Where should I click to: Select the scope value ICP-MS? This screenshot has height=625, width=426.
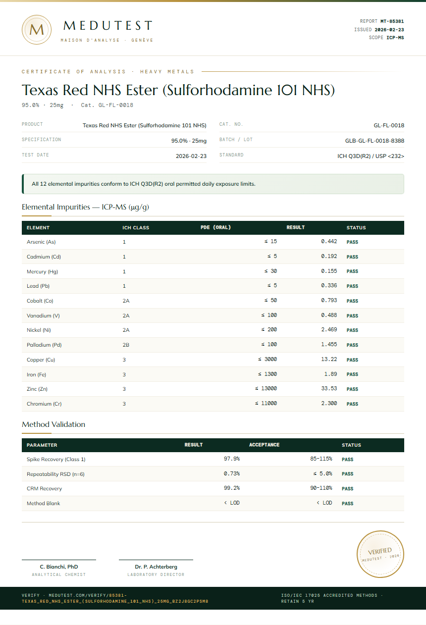click(395, 38)
